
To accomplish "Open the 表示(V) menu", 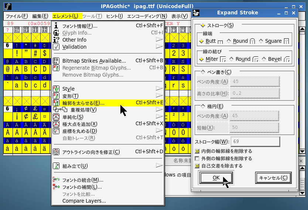I will click(x=179, y=16).
